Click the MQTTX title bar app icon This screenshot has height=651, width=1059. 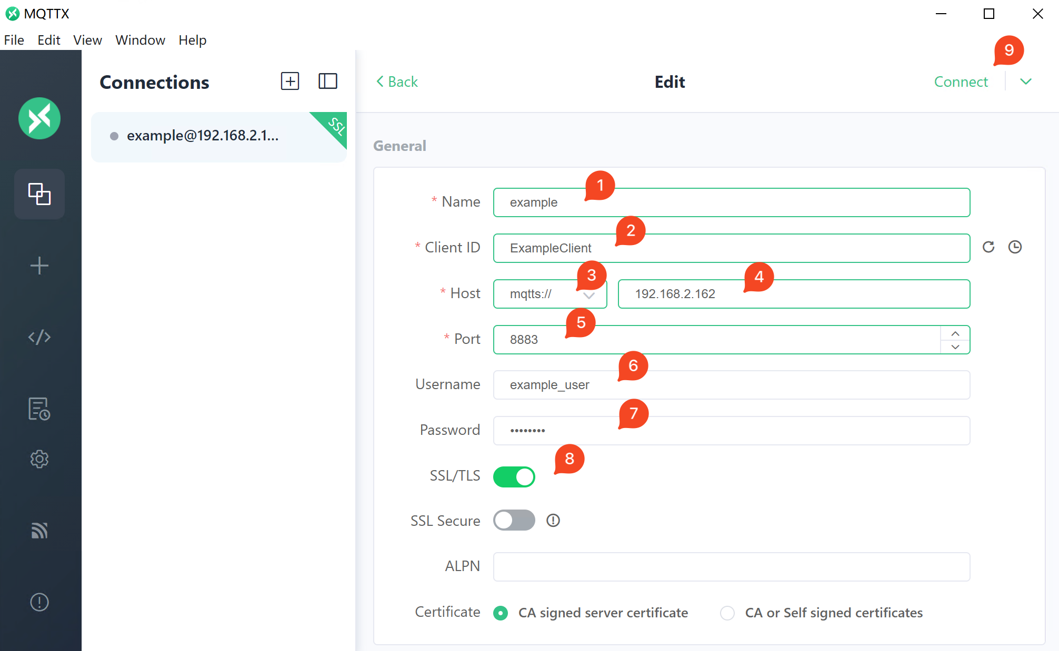13,14
